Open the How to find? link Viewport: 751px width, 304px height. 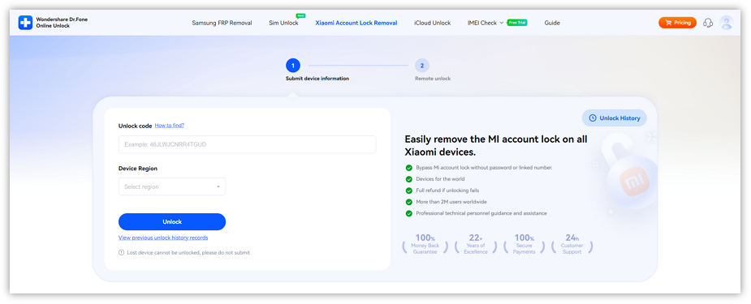[x=169, y=125]
